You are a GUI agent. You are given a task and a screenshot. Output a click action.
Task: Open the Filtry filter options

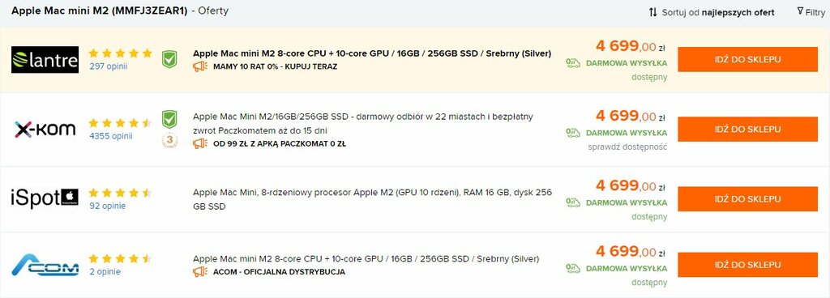(x=811, y=11)
